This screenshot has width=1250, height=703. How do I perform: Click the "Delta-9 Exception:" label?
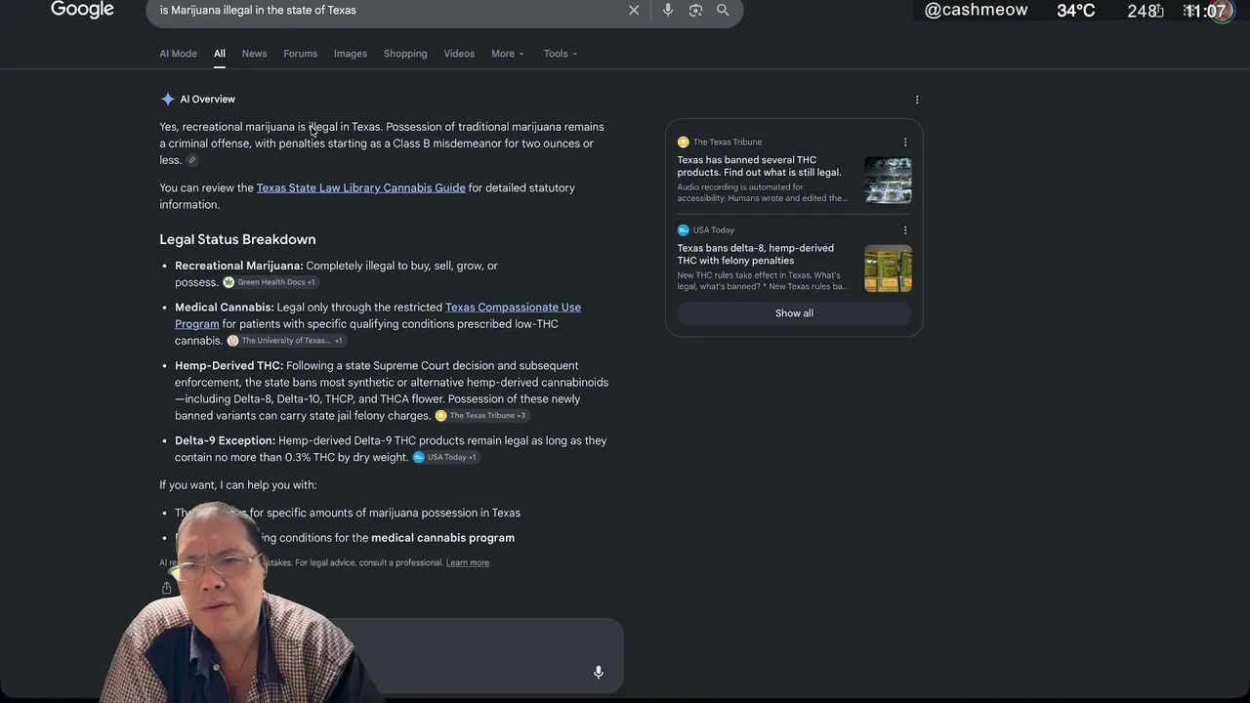pyautogui.click(x=225, y=441)
